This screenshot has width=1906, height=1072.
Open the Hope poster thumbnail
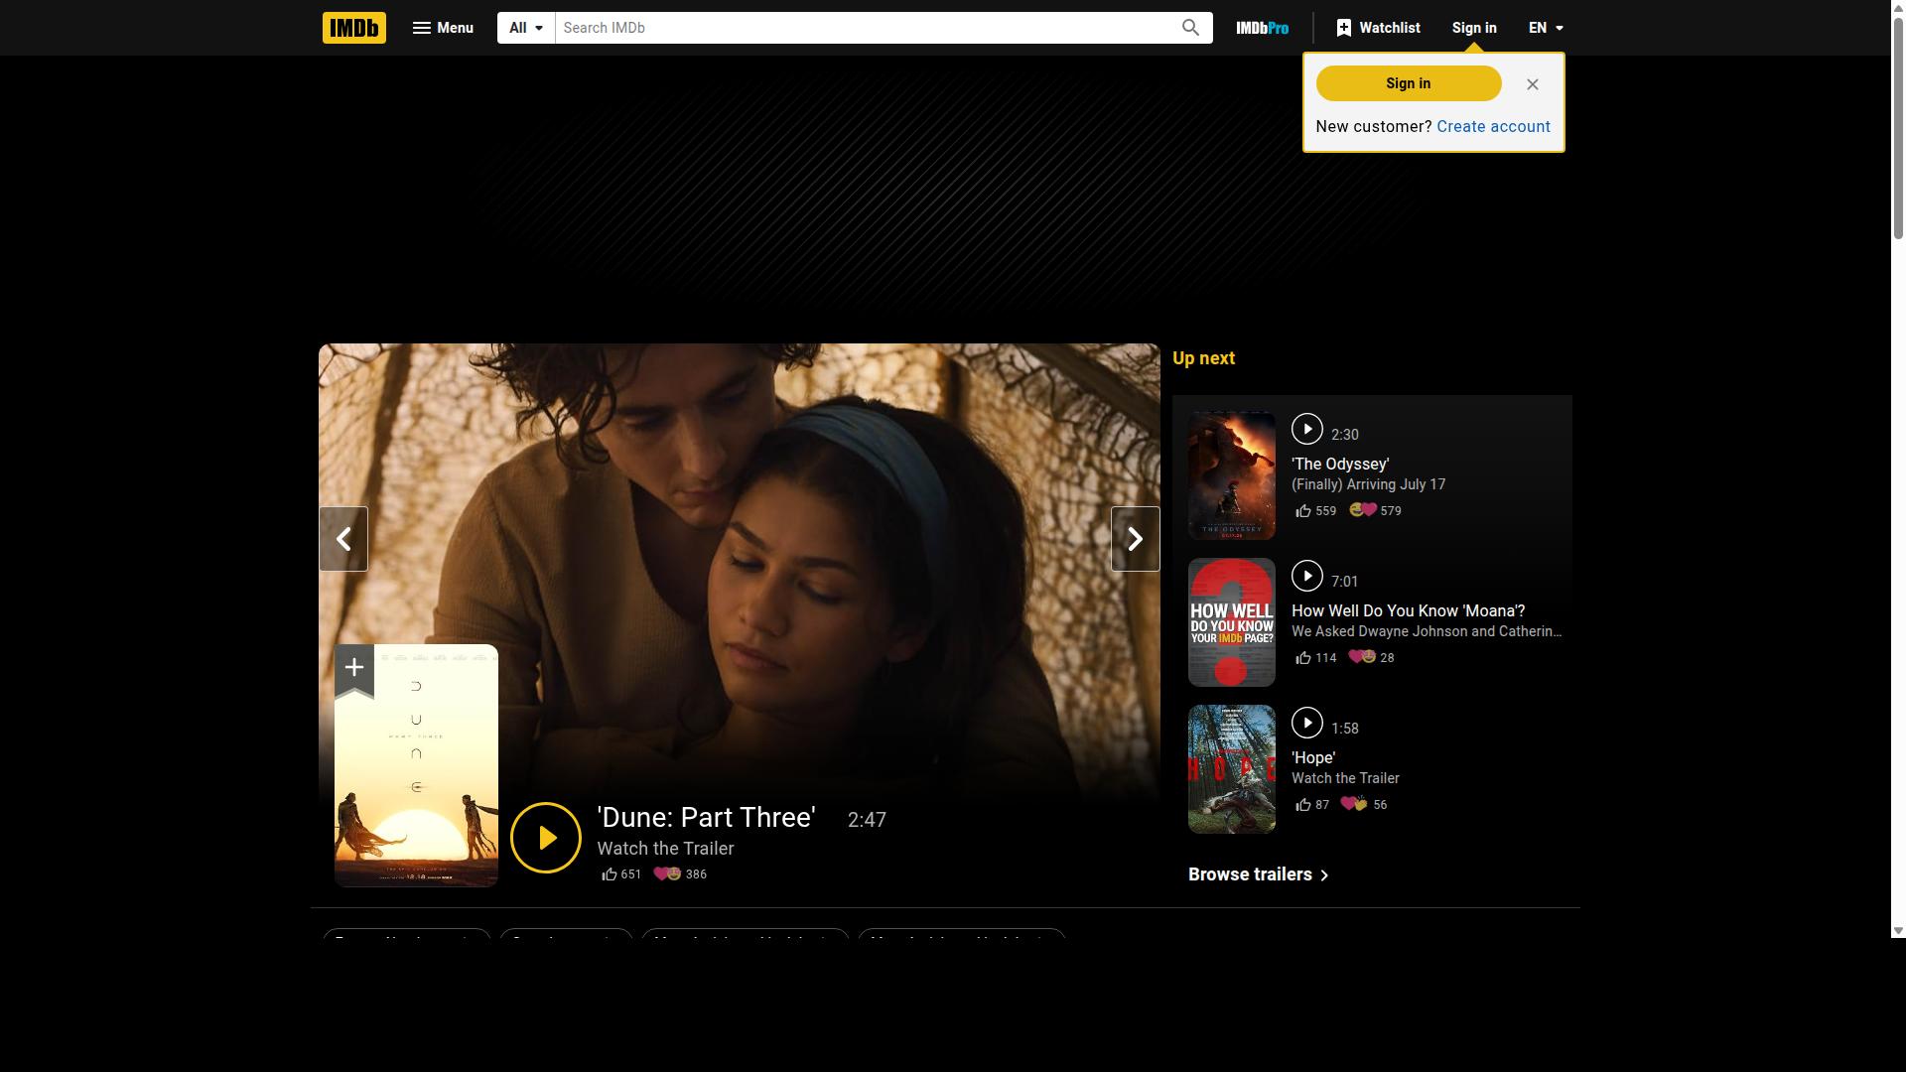(1231, 769)
